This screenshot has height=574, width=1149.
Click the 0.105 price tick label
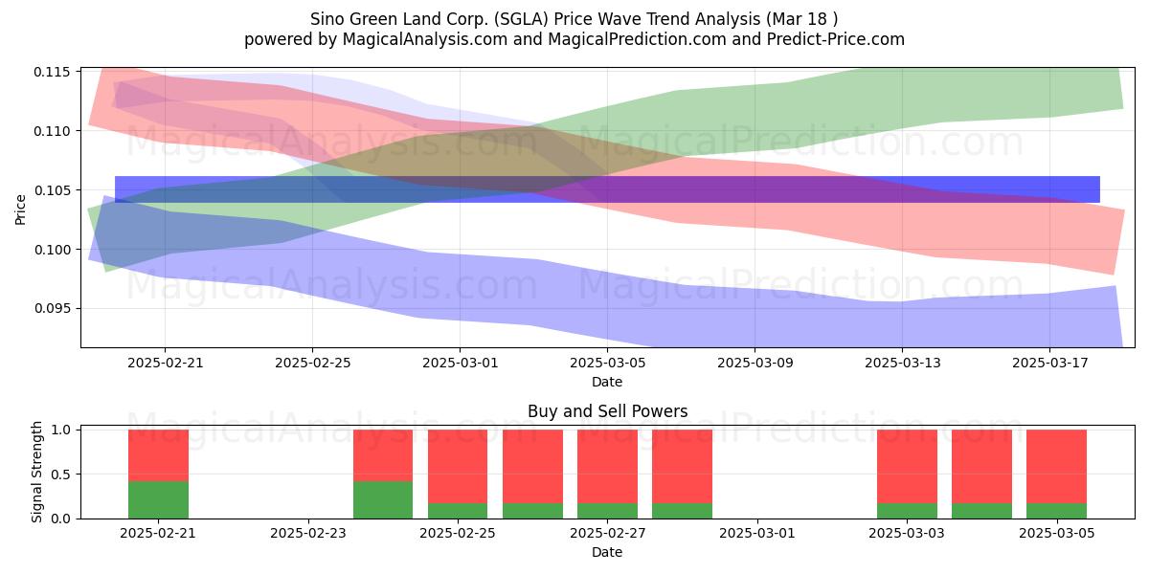[x=54, y=190]
